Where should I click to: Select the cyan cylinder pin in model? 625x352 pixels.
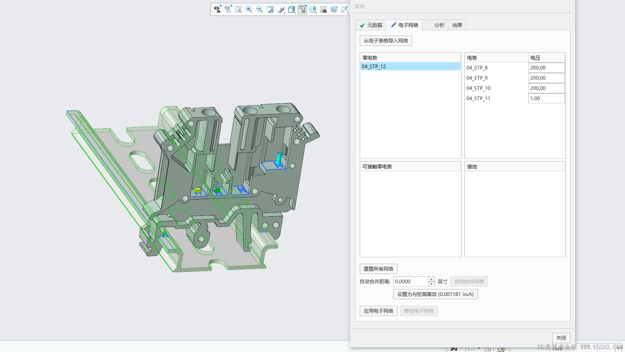click(x=279, y=159)
